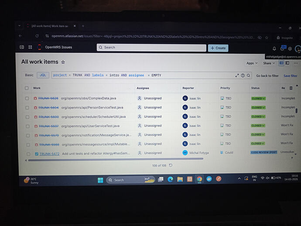Sort by Assignee column header
The height and width of the screenshot is (226, 301).
click(x=143, y=88)
